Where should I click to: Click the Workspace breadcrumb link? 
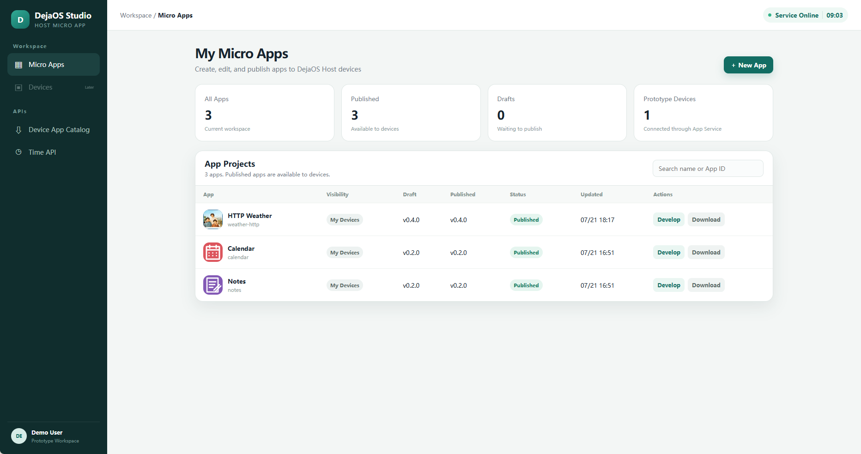[136, 15]
